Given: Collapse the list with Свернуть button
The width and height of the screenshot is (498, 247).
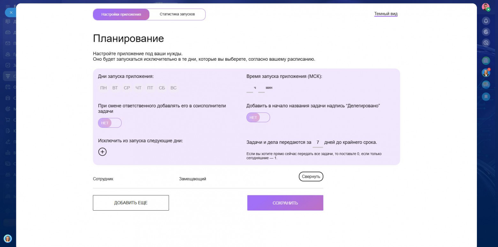Looking at the screenshot, I should click(311, 176).
